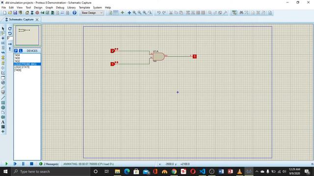Open the Template menu

pyautogui.click(x=84, y=8)
